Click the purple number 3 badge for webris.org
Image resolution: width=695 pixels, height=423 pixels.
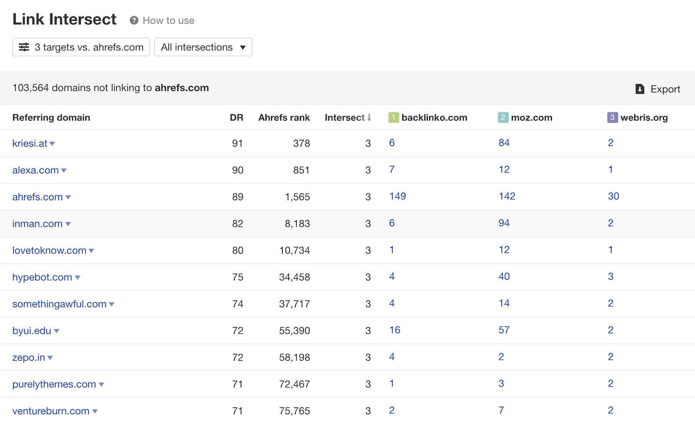tap(612, 117)
